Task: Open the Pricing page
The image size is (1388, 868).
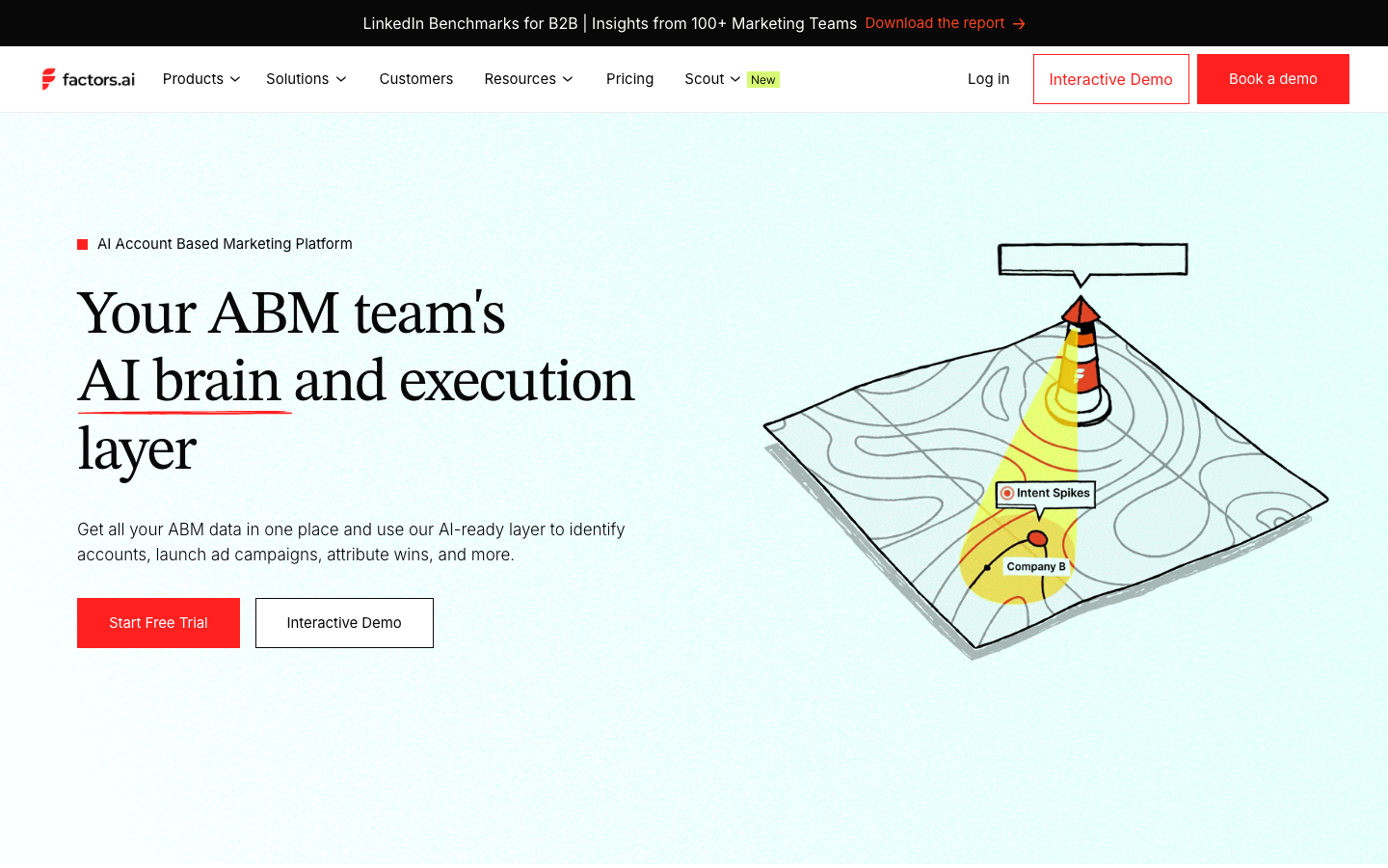Action: coord(629,79)
